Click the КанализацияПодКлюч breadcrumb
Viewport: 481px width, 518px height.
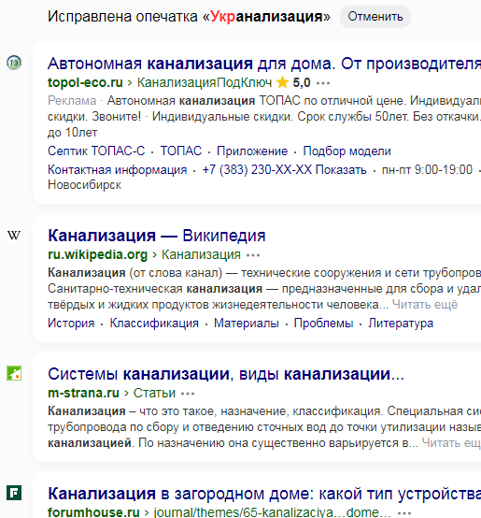[x=205, y=82]
